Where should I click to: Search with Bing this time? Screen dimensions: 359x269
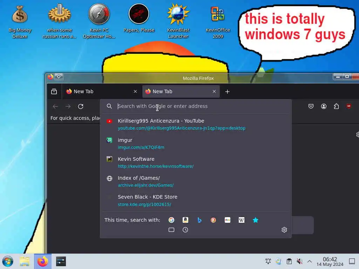[199, 220]
